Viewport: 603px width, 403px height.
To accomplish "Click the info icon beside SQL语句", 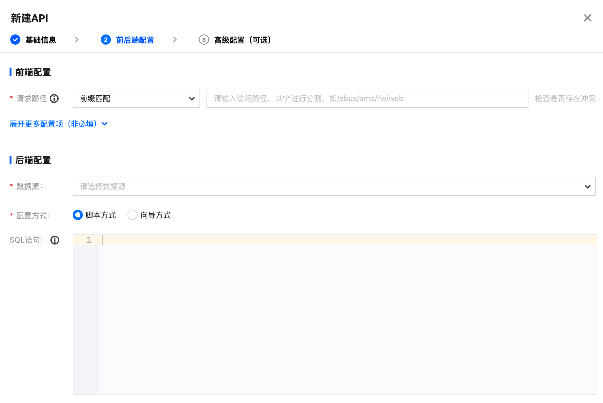I will pyautogui.click(x=55, y=240).
